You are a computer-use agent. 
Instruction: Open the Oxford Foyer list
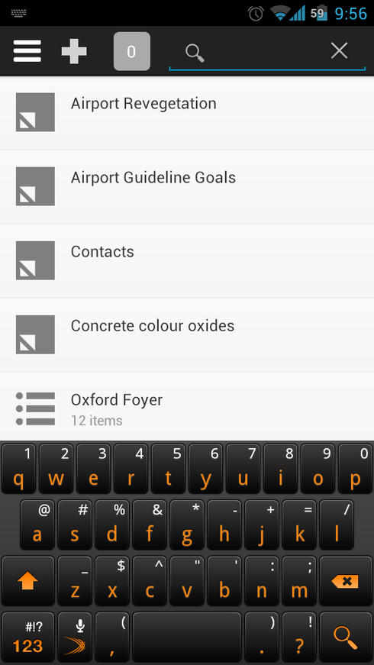coord(187,407)
